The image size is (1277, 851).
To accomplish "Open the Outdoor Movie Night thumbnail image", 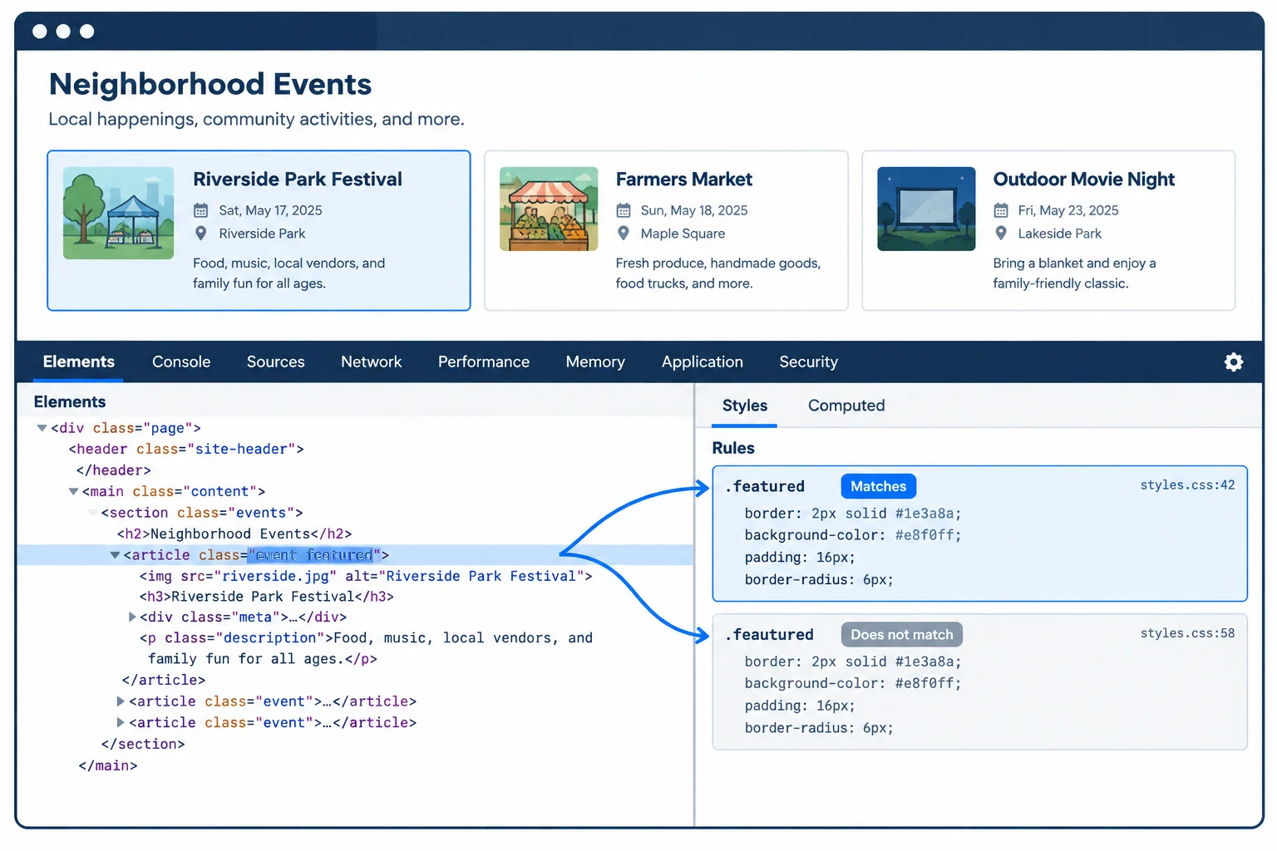I will click(926, 209).
